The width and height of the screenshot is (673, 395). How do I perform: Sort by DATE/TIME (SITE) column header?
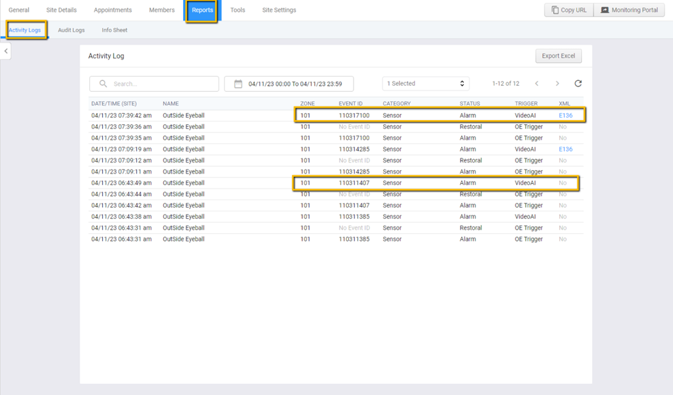tap(114, 104)
